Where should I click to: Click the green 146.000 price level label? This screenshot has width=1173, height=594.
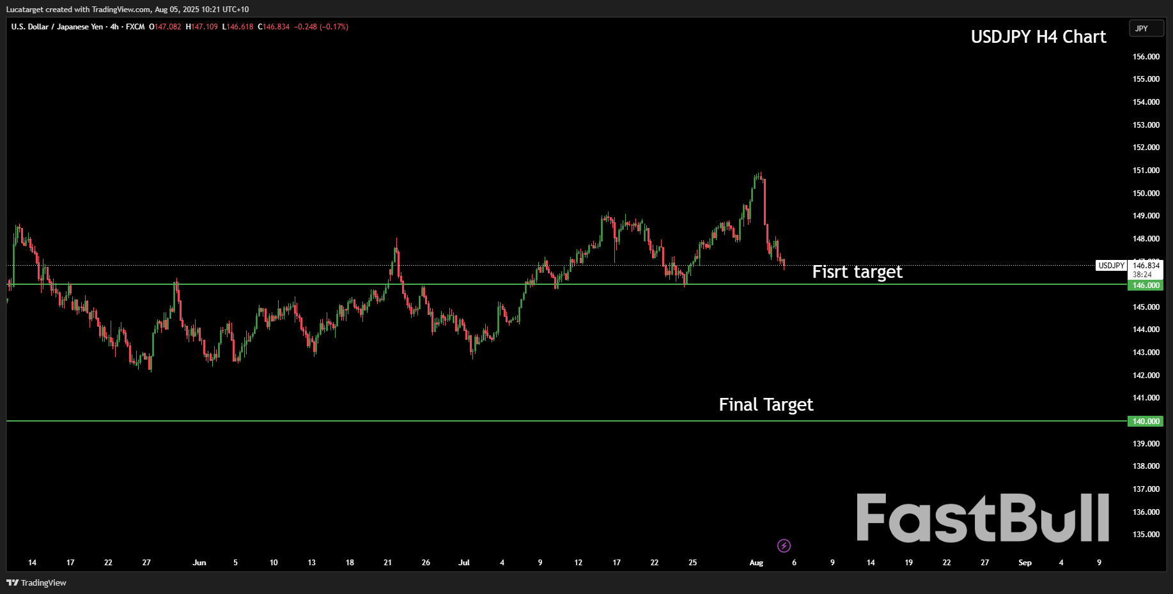click(1145, 286)
